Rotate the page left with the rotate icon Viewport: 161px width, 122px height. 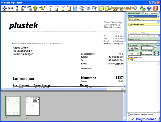(23, 8)
